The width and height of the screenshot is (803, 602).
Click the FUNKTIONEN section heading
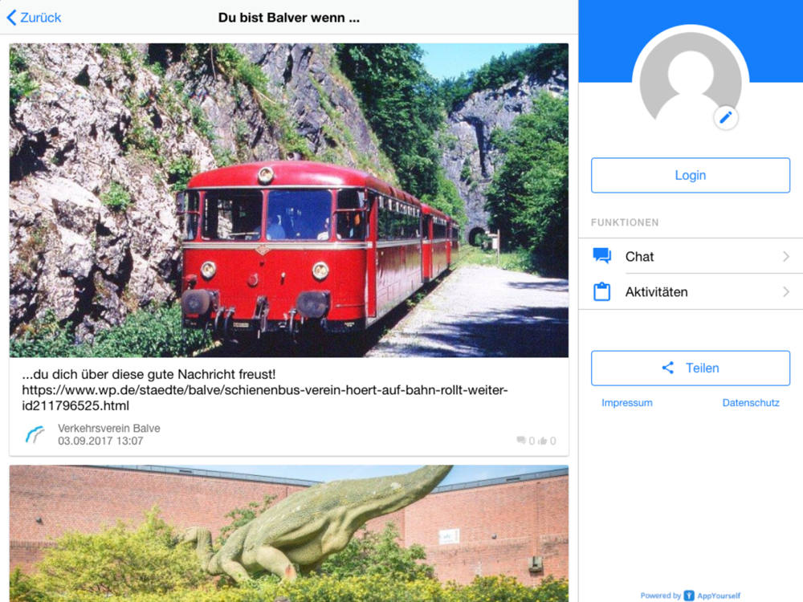(x=625, y=222)
